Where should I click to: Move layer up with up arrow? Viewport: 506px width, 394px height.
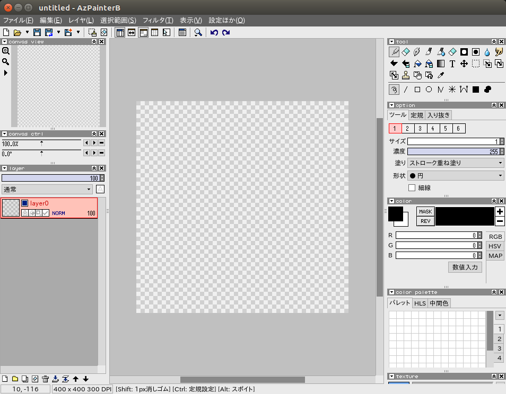[75, 379]
